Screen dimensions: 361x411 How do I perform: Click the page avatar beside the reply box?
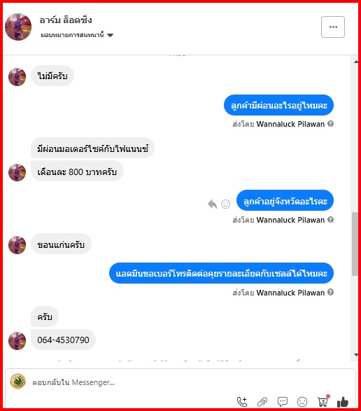point(17,382)
